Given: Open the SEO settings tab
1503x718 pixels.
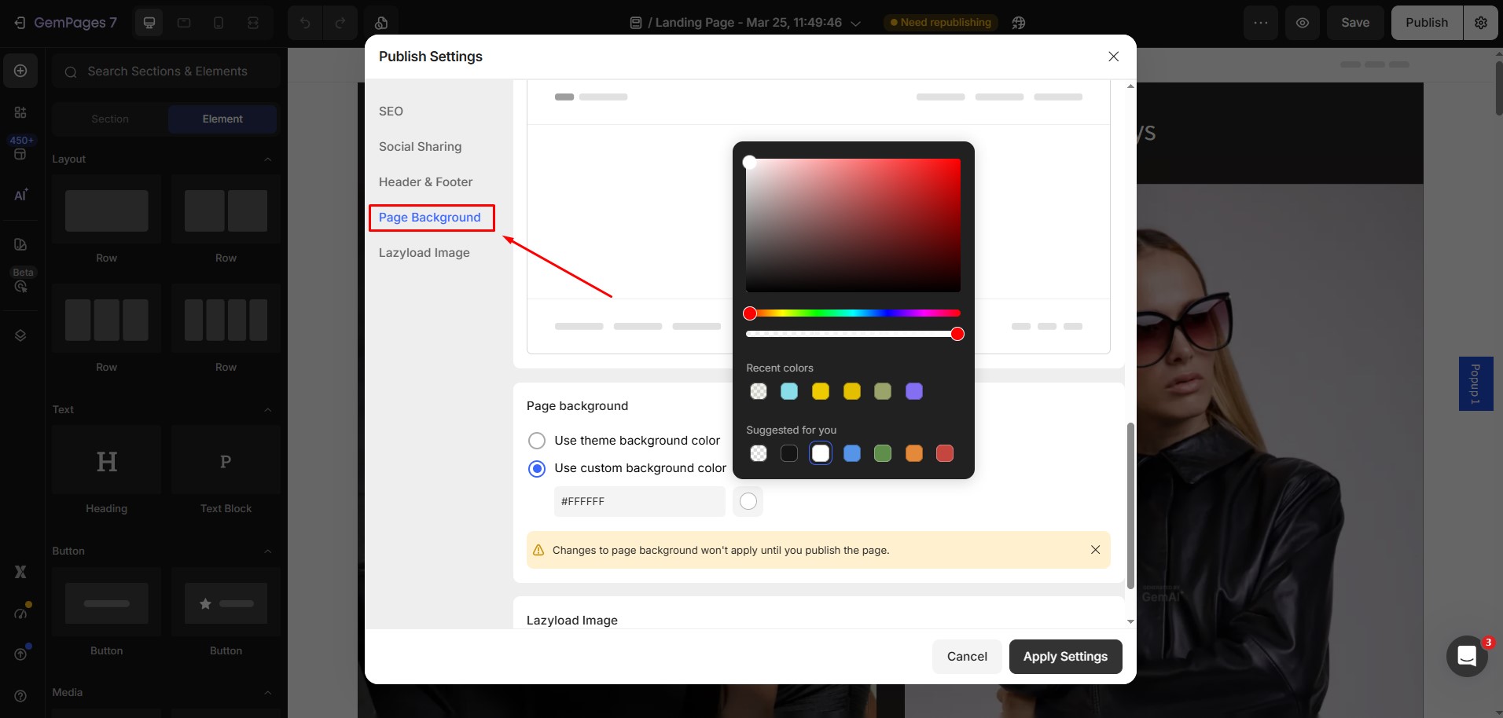Looking at the screenshot, I should click(391, 112).
